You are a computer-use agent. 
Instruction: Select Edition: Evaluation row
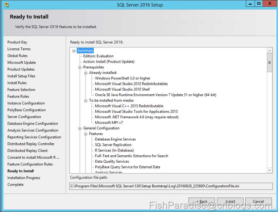click(98, 56)
